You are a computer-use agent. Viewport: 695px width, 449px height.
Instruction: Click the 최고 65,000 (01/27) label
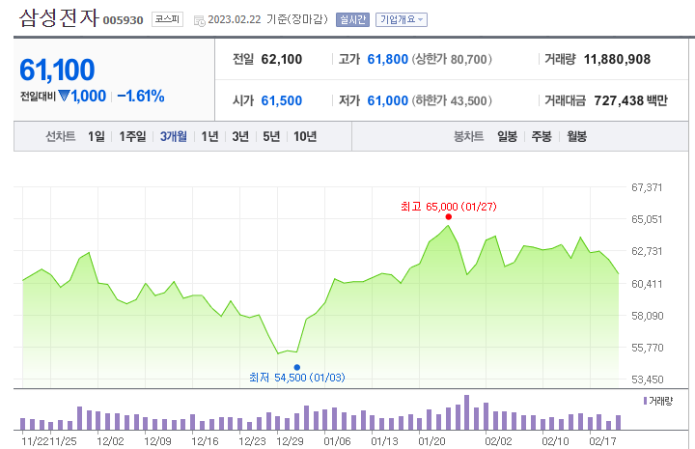click(x=449, y=207)
